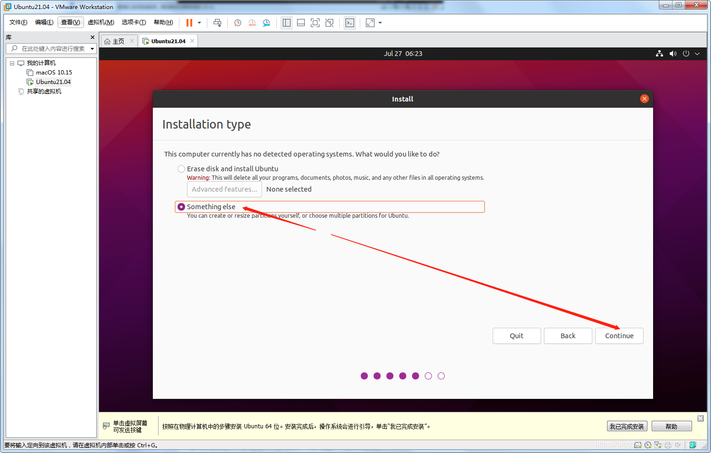Click the 帮助 button in the hint bar
711x453 pixels.
(672, 426)
